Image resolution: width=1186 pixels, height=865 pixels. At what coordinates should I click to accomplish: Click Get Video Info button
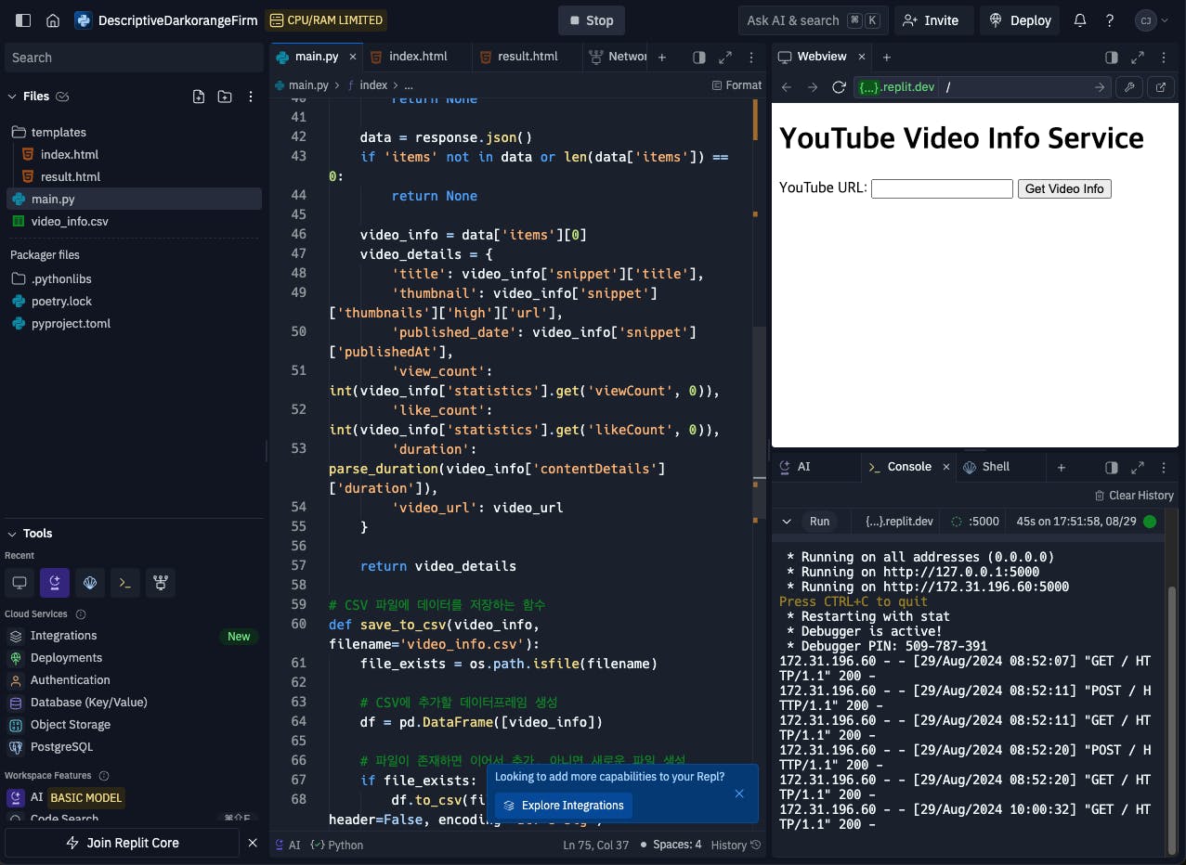[1064, 188]
